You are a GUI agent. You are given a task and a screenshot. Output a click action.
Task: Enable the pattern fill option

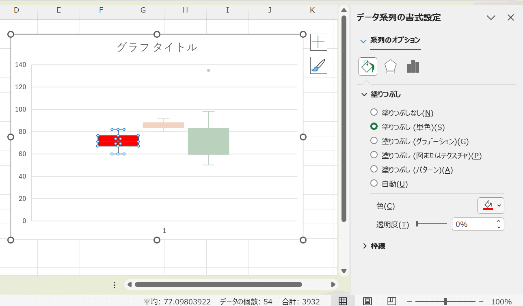(x=374, y=169)
